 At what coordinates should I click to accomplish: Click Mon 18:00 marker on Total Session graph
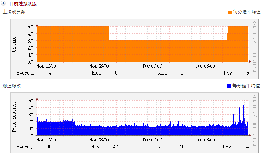[99, 140]
